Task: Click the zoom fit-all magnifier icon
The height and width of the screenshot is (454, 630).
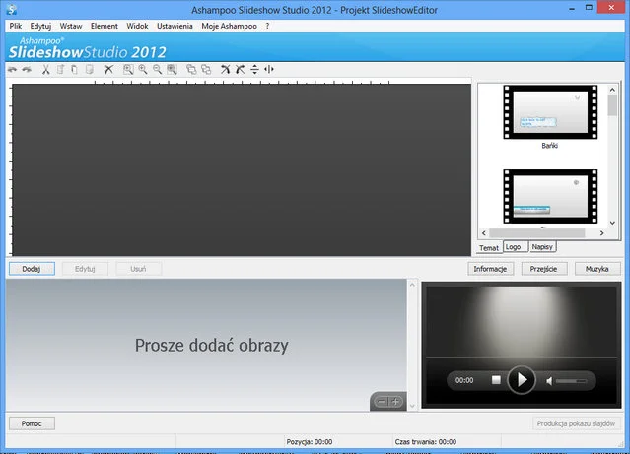Action: 172,70
